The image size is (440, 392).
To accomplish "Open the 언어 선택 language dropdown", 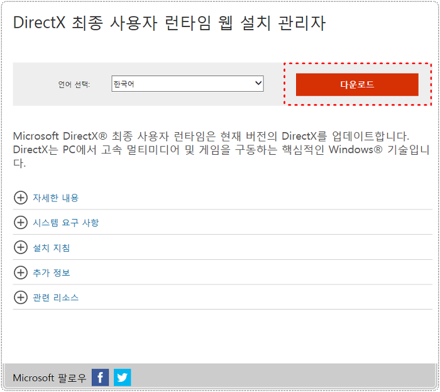I will pos(187,84).
